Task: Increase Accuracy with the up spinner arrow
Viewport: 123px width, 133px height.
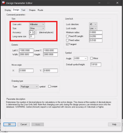Action: pos(35,31)
